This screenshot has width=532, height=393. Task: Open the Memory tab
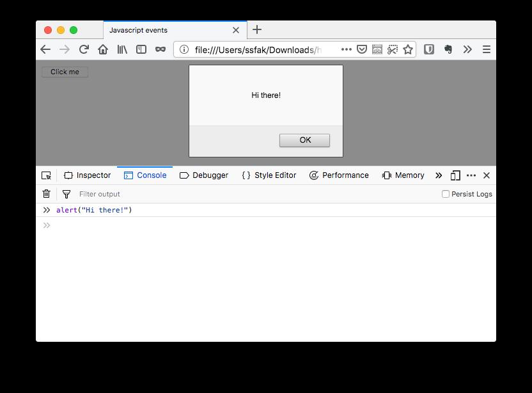(x=403, y=175)
